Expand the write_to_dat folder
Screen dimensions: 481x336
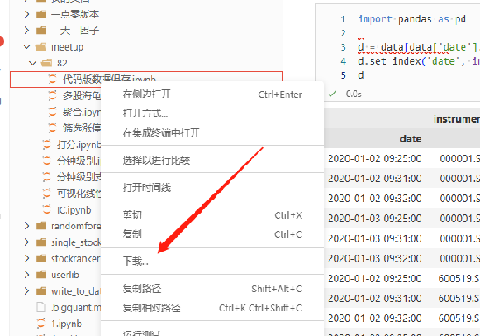27,291
